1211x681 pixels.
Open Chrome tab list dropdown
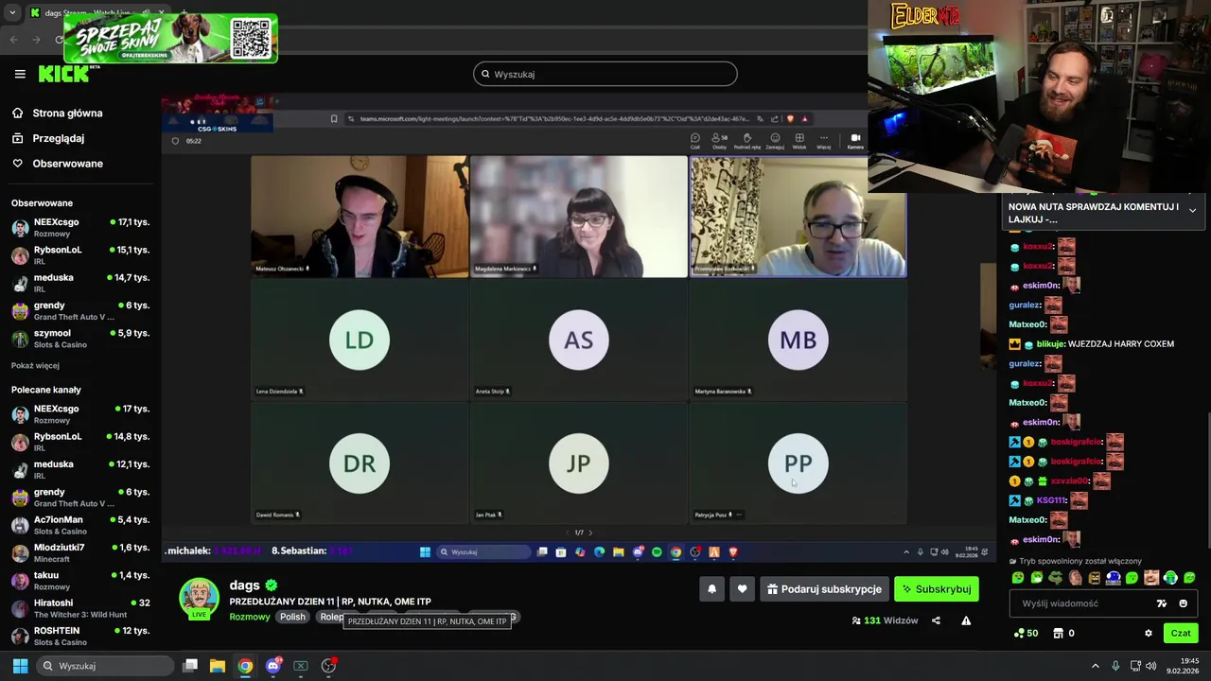pos(12,13)
